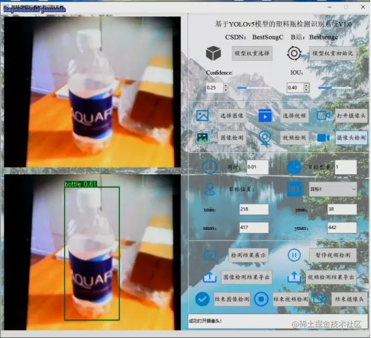Click the crossed-out camera icon beside 结束摄像头
The width and height of the screenshot is (371, 338).
tap(319, 299)
